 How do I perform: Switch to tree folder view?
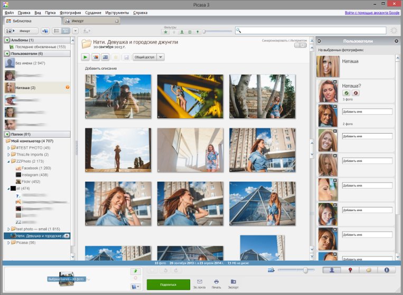[66, 31]
